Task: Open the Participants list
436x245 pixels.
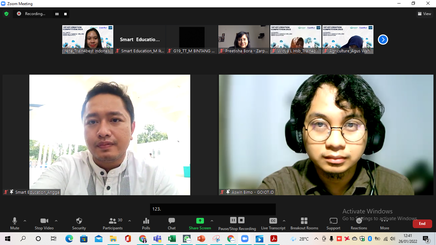Action: point(113,224)
